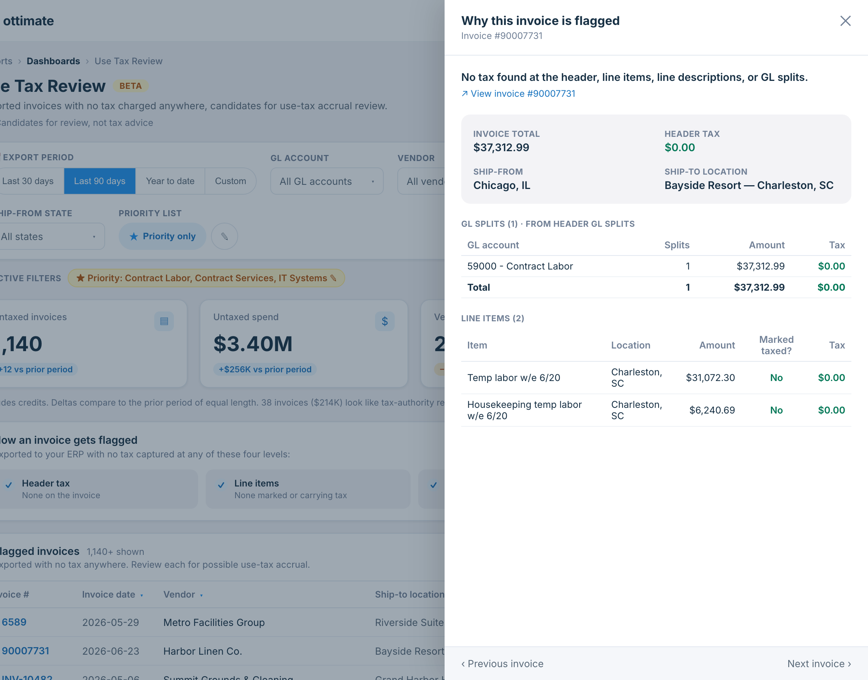Click the pencil edit icon beside Priority only
868x680 pixels.
click(225, 237)
